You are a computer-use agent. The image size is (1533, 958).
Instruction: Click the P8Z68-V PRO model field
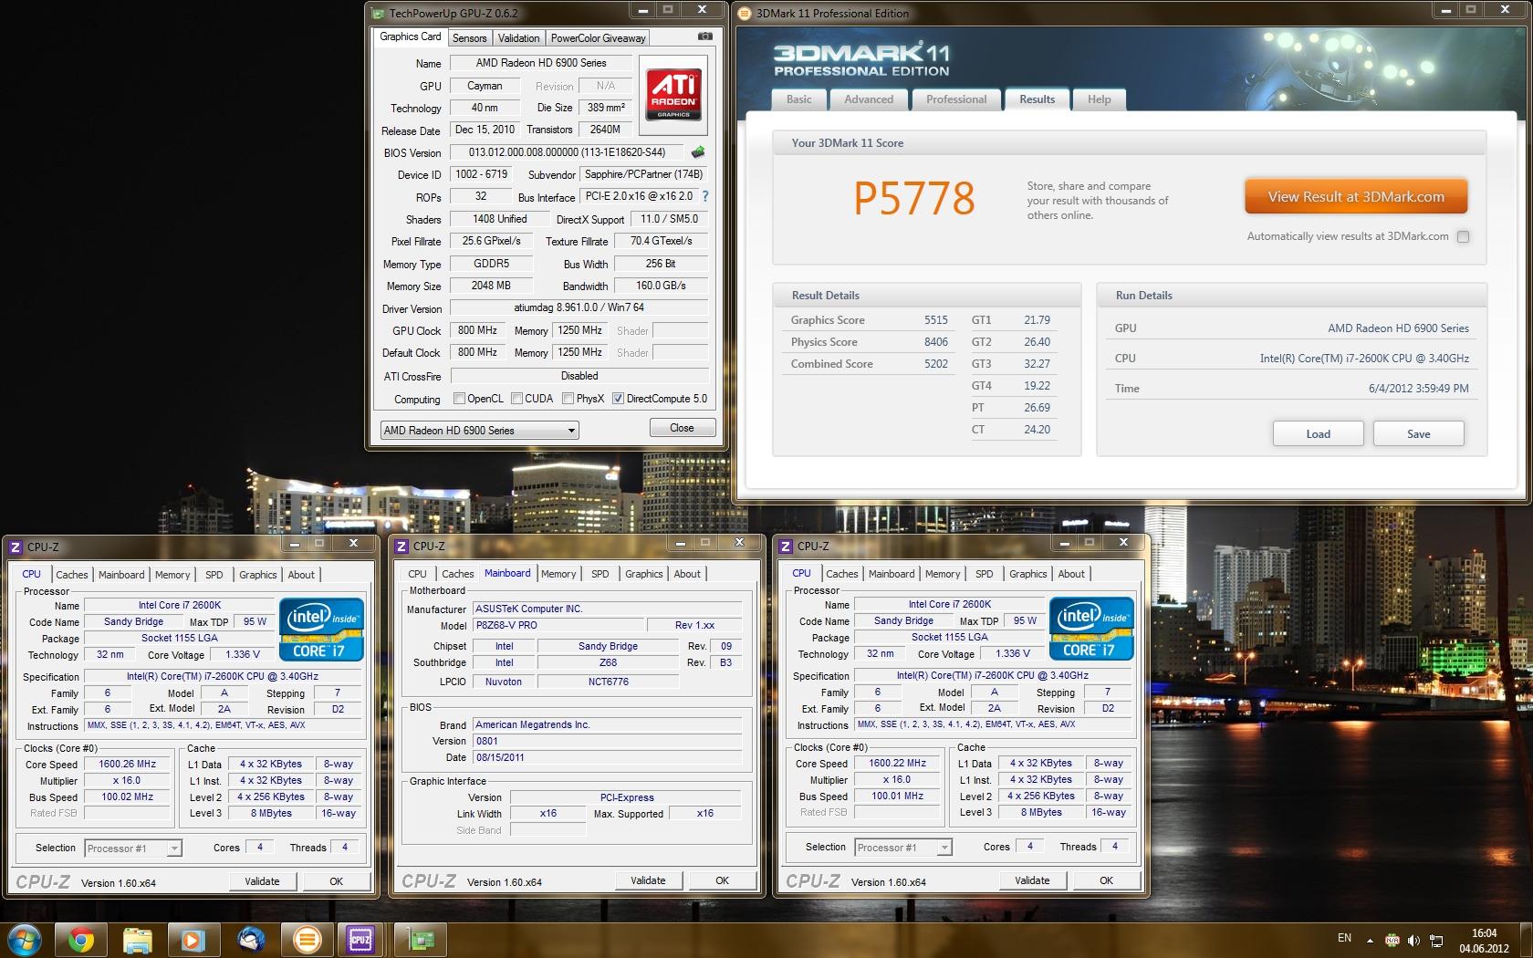pos(557,625)
